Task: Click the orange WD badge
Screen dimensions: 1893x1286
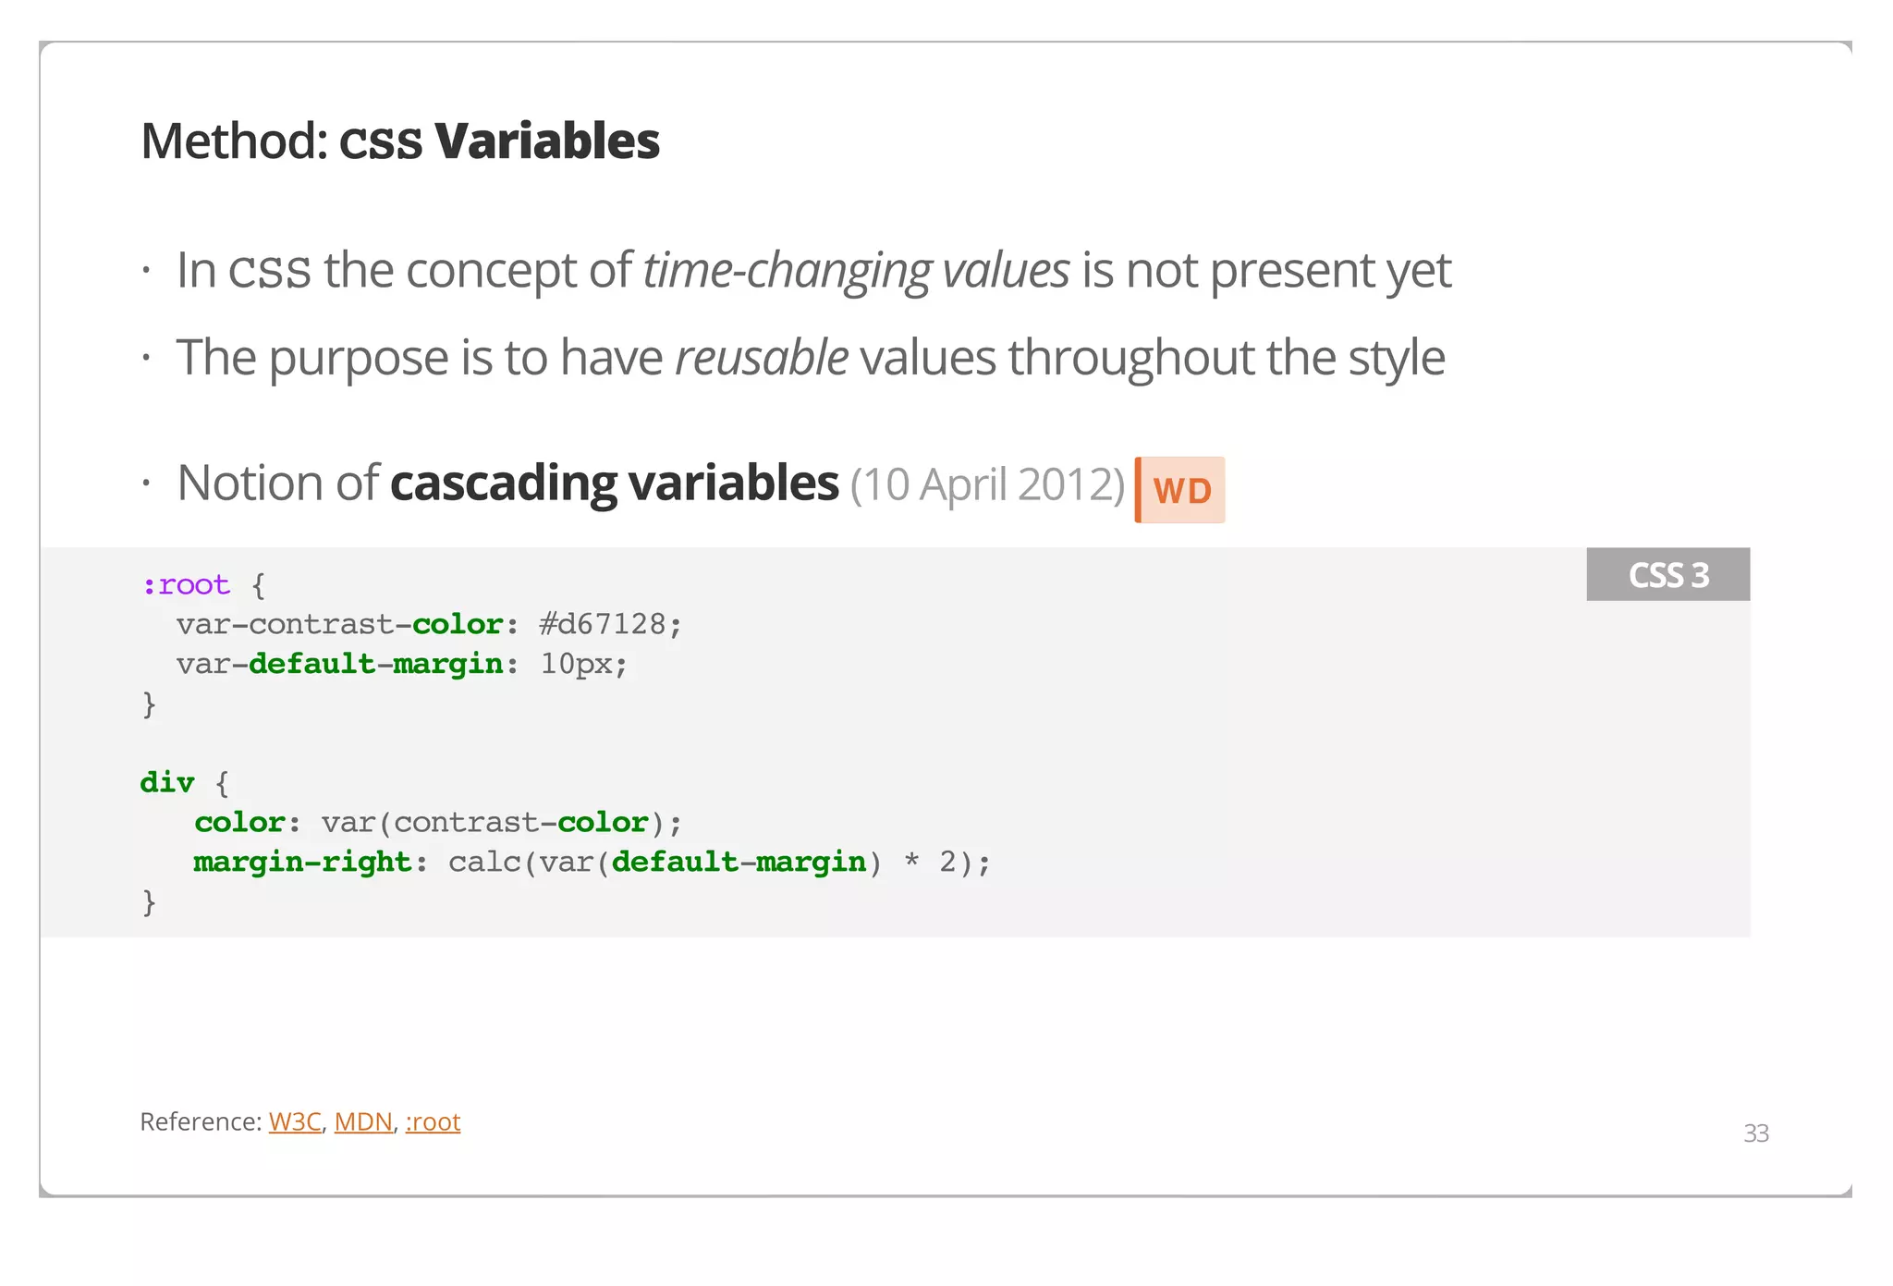Action: [x=1180, y=490]
